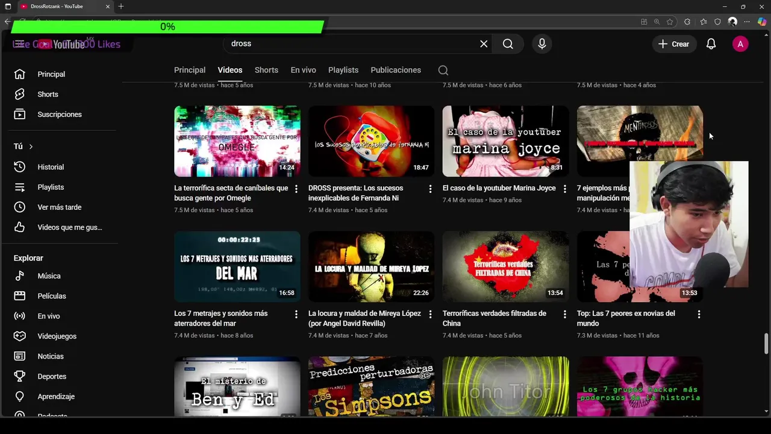Clear the search box with the X icon
The height and width of the screenshot is (434, 771).
(484, 44)
